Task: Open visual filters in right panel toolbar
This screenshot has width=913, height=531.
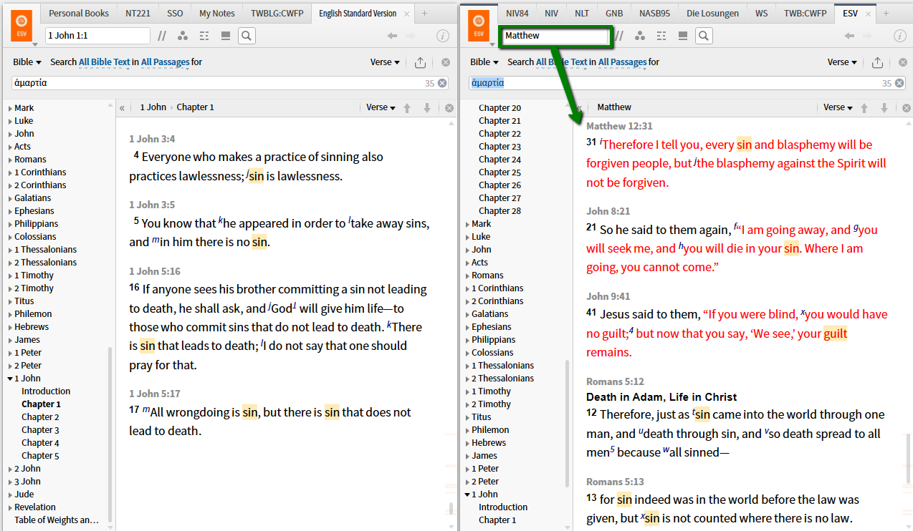Action: (x=639, y=36)
